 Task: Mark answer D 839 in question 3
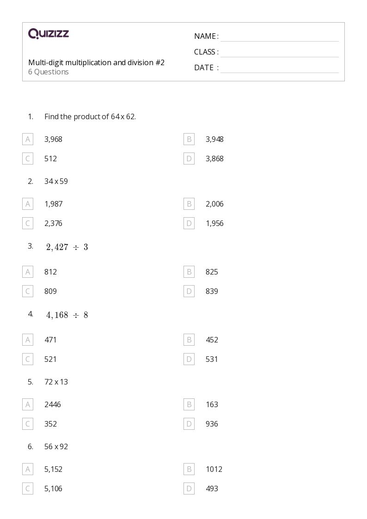tap(189, 291)
